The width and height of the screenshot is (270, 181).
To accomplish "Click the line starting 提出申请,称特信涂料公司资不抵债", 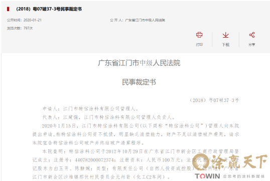I will coord(136,134).
